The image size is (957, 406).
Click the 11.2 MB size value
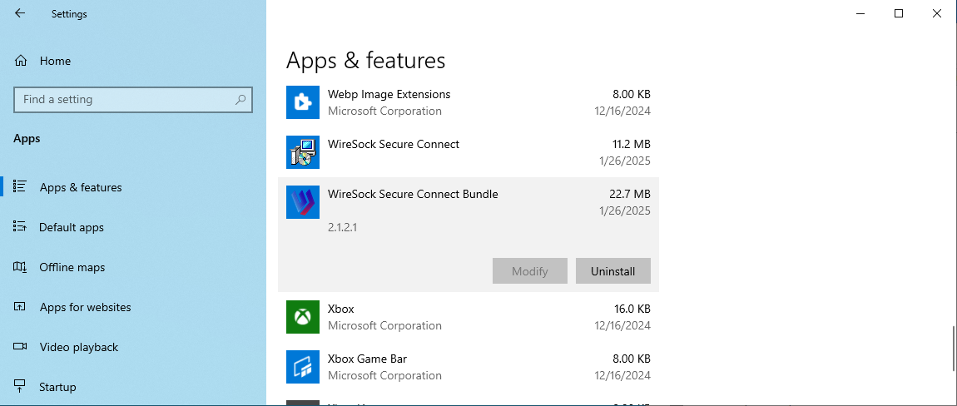click(x=630, y=144)
